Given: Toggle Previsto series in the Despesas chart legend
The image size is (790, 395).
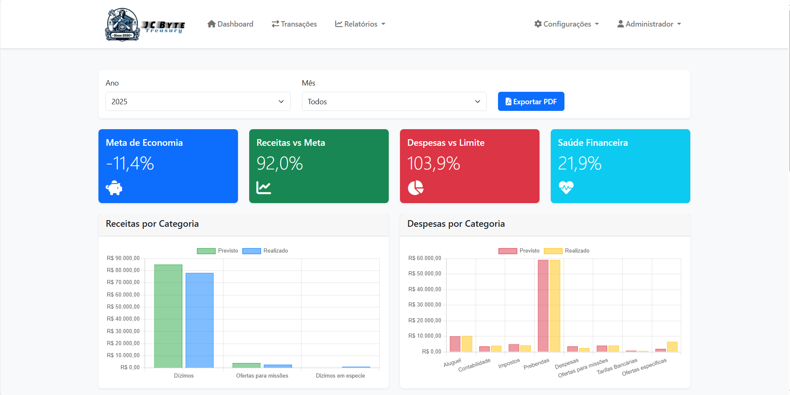Looking at the screenshot, I should (519, 251).
